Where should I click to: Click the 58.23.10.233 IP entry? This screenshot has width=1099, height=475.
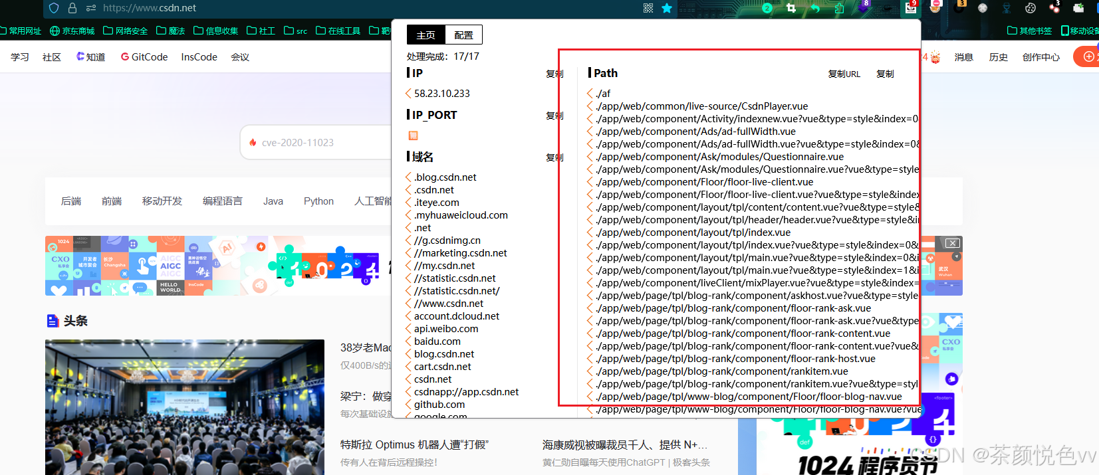pyautogui.click(x=442, y=94)
